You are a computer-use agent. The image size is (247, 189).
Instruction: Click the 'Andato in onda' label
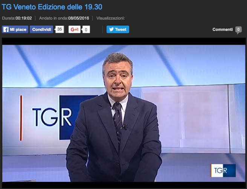(53, 18)
